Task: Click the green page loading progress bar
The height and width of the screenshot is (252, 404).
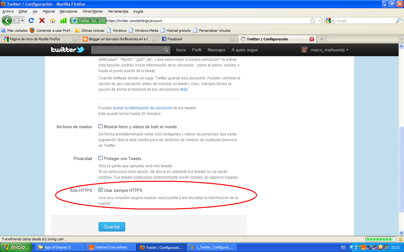Action: pyautogui.click(x=381, y=239)
